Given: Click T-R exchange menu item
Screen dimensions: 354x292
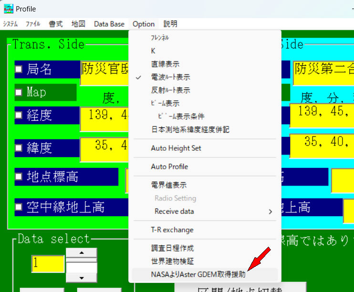Looking at the screenshot, I should 172,230.
